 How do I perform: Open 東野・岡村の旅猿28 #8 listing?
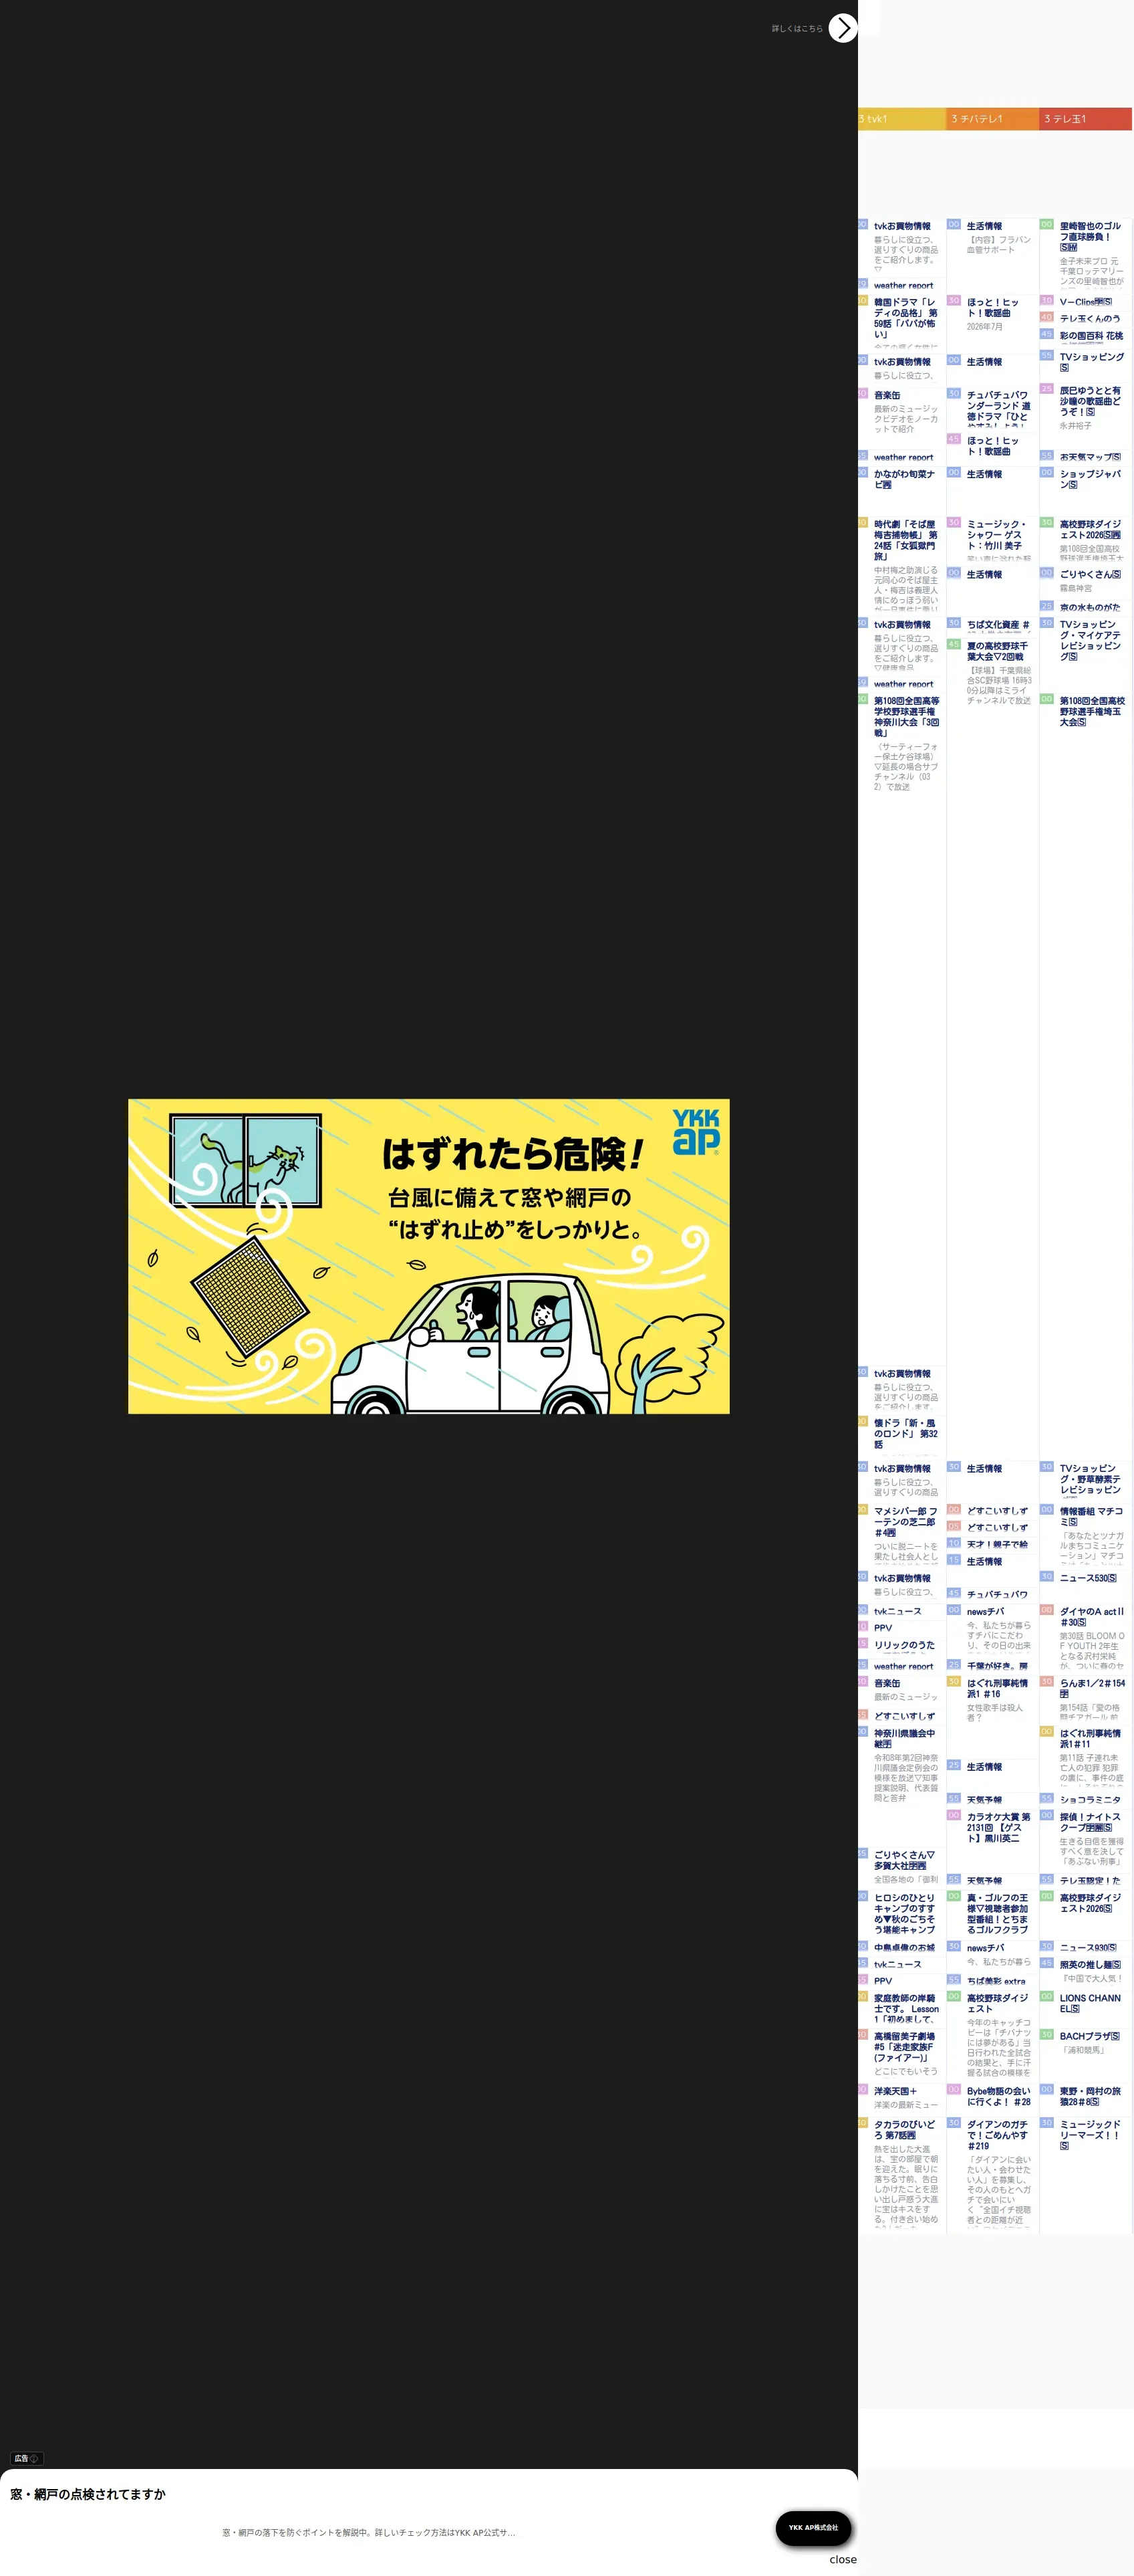tap(1091, 2096)
